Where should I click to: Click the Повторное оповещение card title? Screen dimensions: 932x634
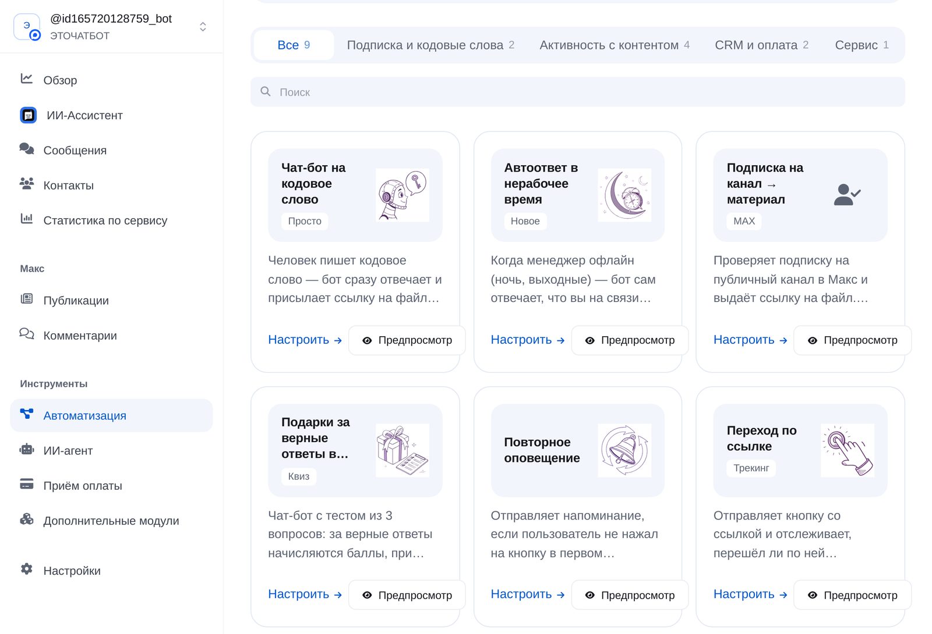(x=542, y=450)
